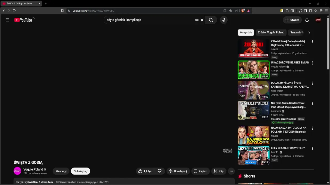Clear the search box text
This screenshot has height=185, width=330.
point(202,20)
